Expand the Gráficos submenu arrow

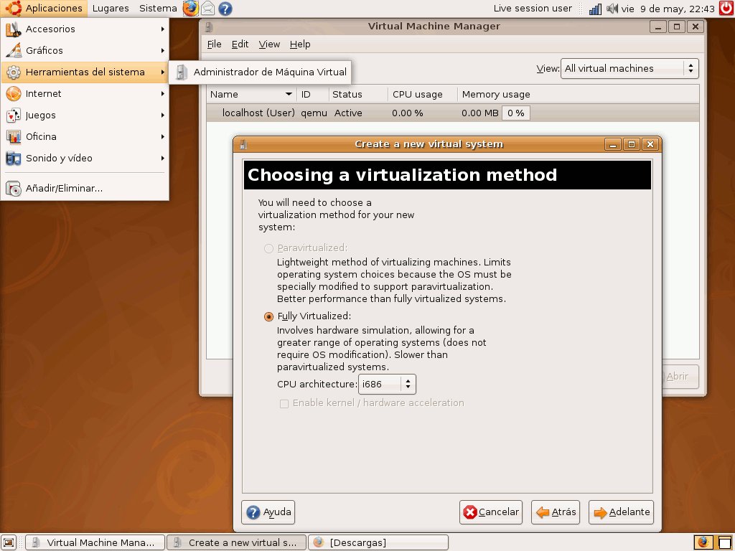click(162, 51)
